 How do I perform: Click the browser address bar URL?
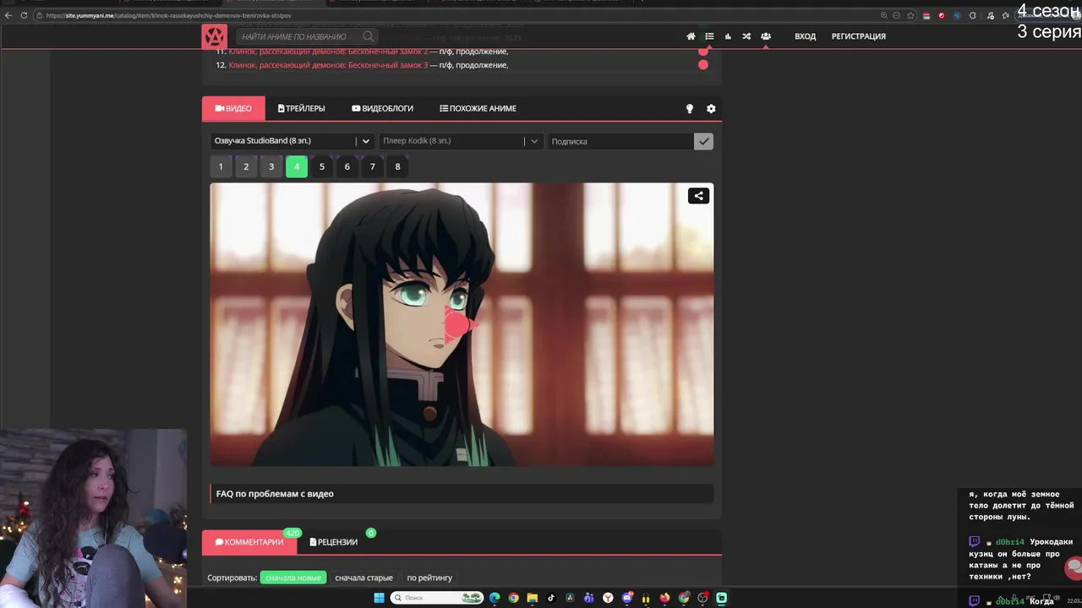pos(169,15)
